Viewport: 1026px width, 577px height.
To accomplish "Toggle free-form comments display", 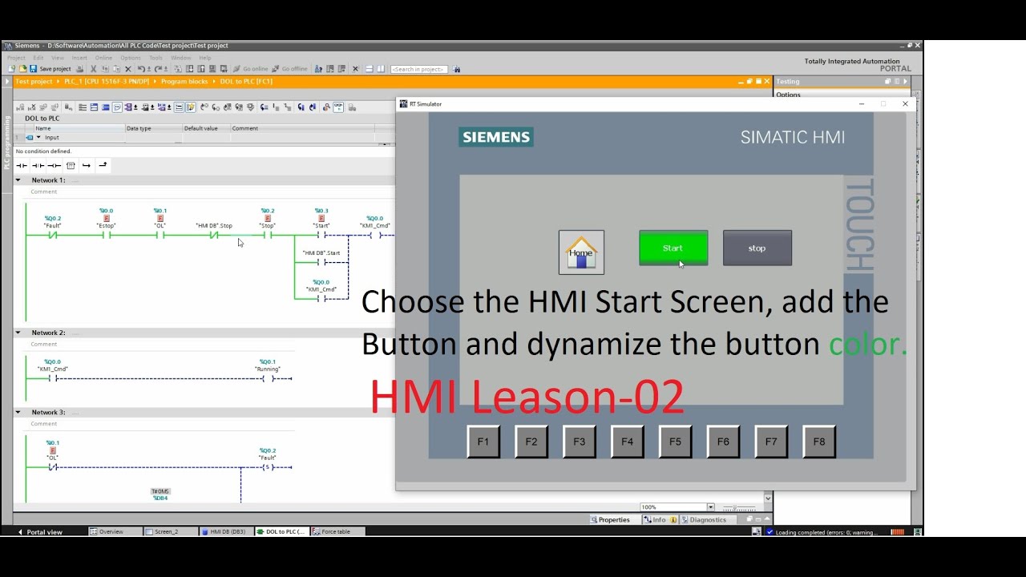I will point(117,107).
